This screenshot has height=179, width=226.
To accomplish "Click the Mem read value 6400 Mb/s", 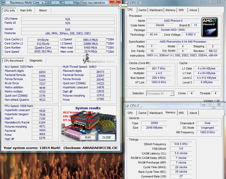I will point(90,48).
